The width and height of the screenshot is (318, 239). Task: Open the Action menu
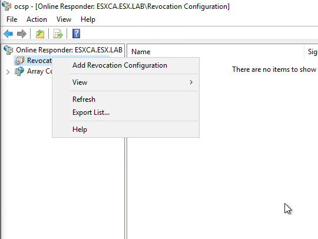[x=37, y=19]
